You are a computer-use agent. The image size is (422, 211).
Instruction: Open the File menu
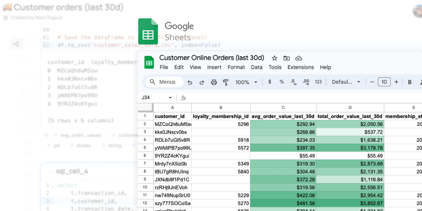[164, 67]
